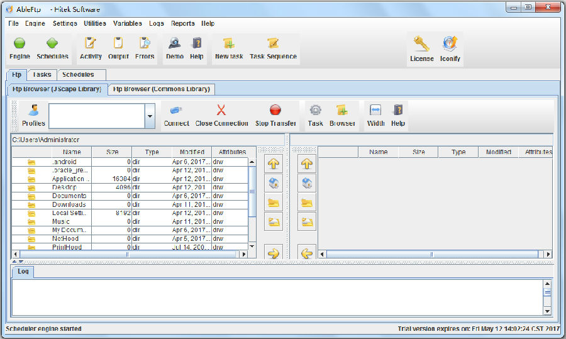
Task: Launch the Demo icon
Action: [175, 43]
